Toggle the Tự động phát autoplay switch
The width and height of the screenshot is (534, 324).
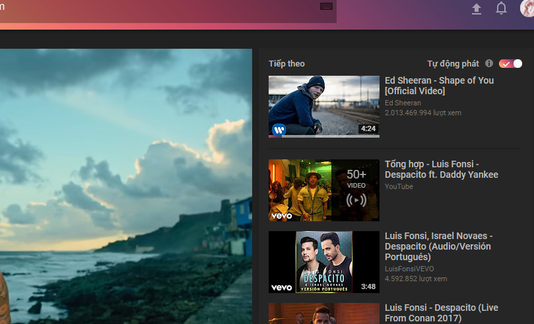pyautogui.click(x=510, y=63)
